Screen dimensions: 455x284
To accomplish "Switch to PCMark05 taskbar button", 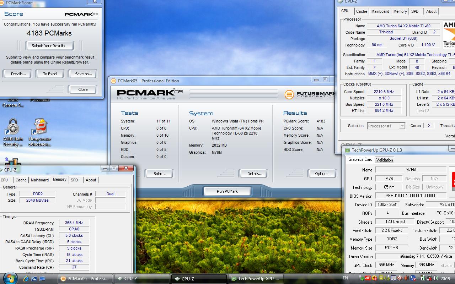I will (85, 279).
